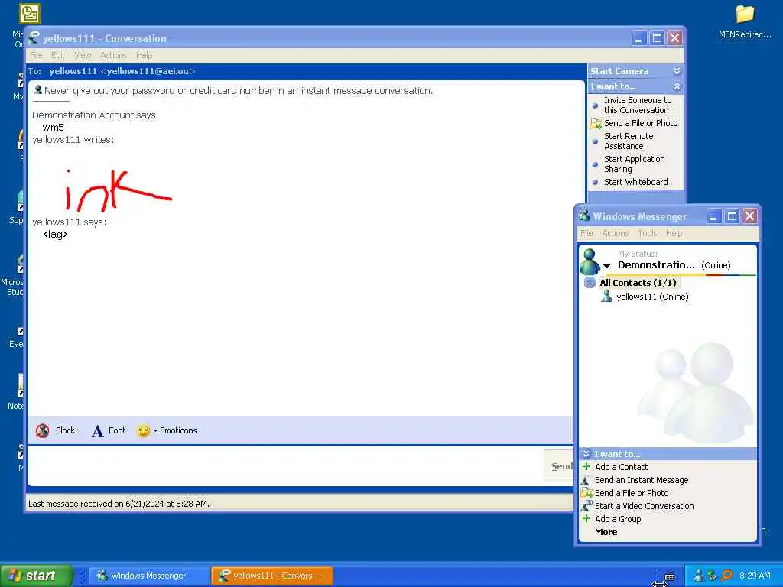
Task: Click the taskbar clock showing 8:29 AM
Action: pyautogui.click(x=755, y=576)
